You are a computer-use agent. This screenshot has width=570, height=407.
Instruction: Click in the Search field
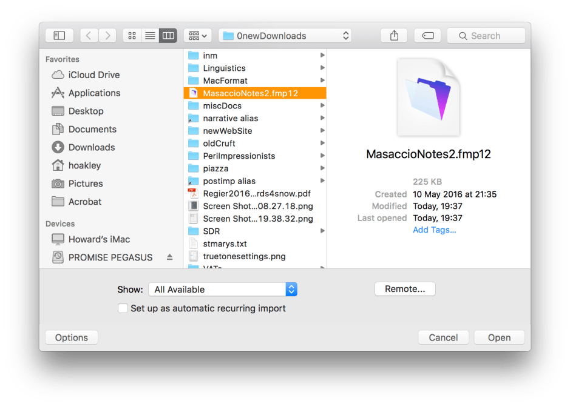point(486,36)
